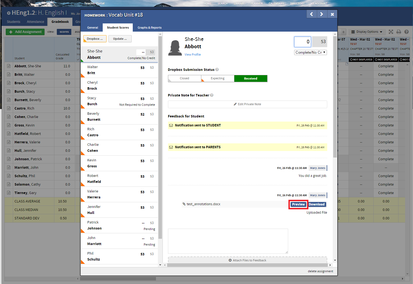This screenshot has width=413, height=284.
Task: Click the View Profile link
Action: [193, 55]
